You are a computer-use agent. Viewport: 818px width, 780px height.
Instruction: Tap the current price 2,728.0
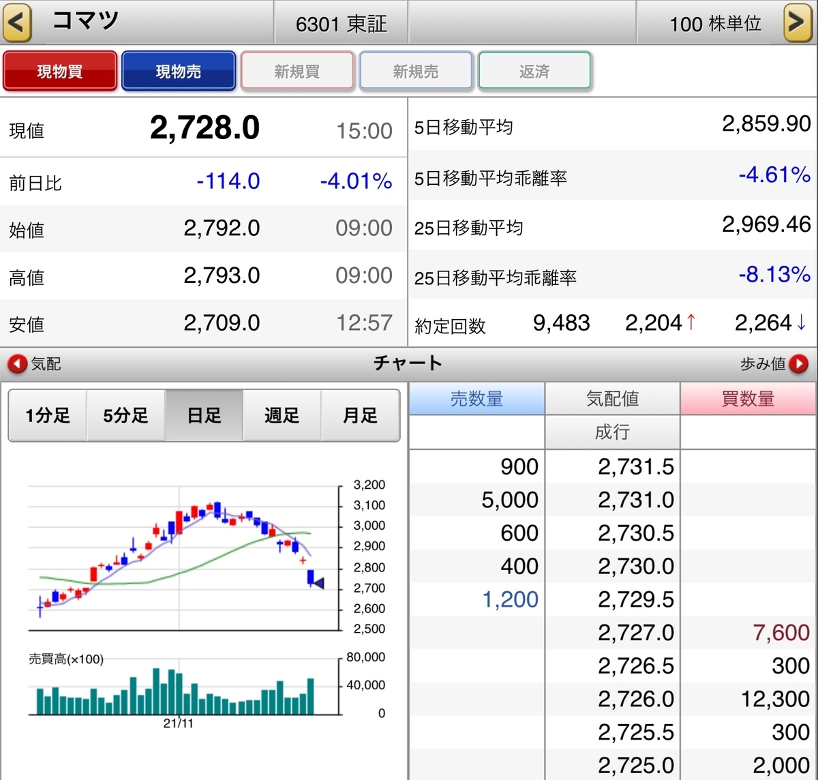tap(204, 128)
